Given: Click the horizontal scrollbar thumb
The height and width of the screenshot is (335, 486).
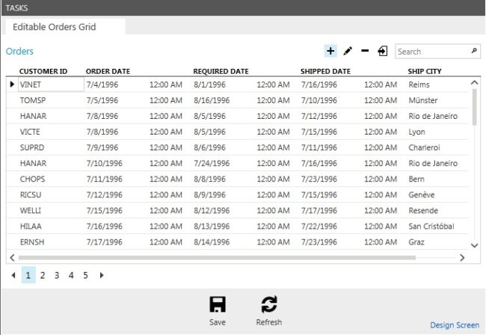Looking at the screenshot, I should point(217,257).
